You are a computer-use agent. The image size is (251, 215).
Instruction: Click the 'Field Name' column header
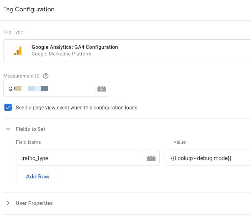(x=28, y=142)
